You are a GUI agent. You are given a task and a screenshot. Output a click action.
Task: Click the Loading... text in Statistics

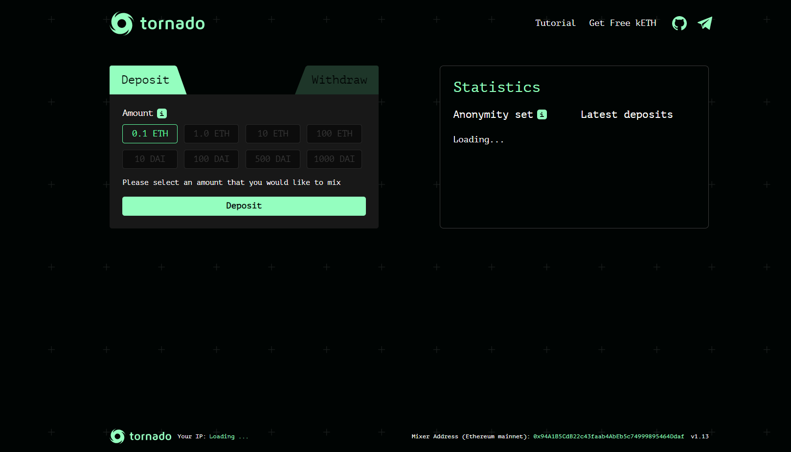478,139
